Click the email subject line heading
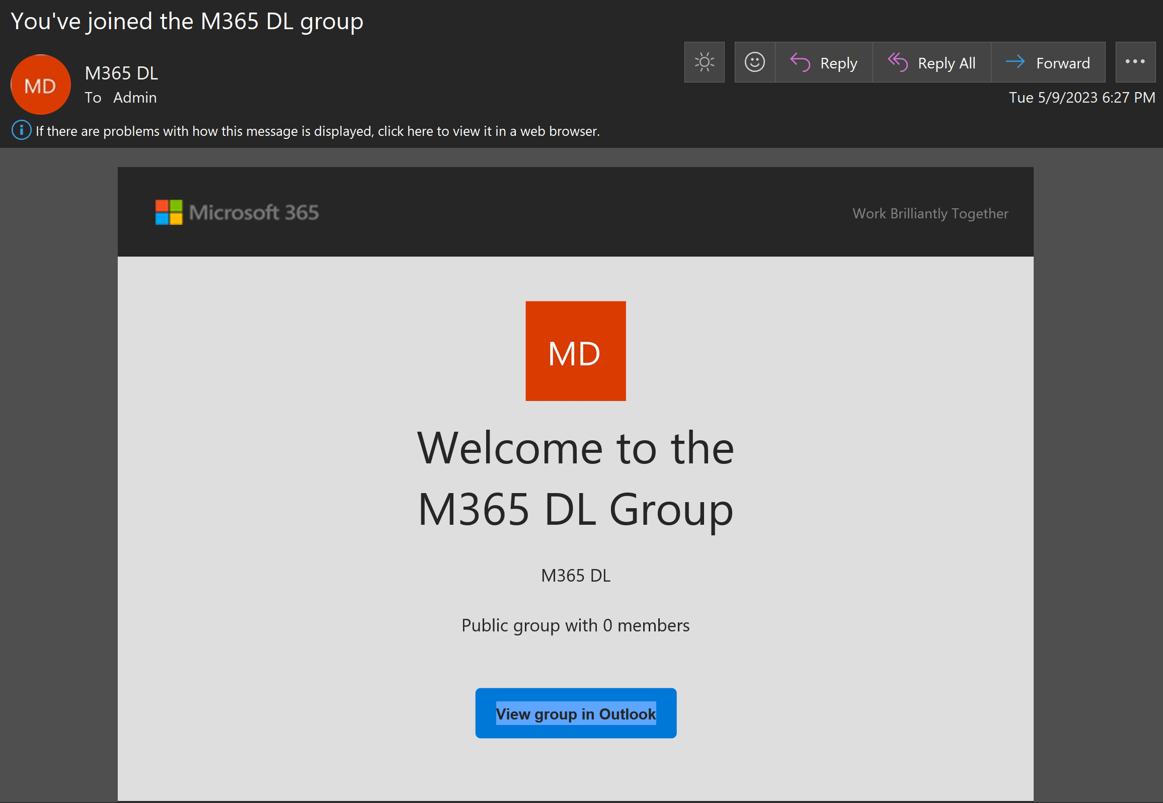 [x=187, y=21]
